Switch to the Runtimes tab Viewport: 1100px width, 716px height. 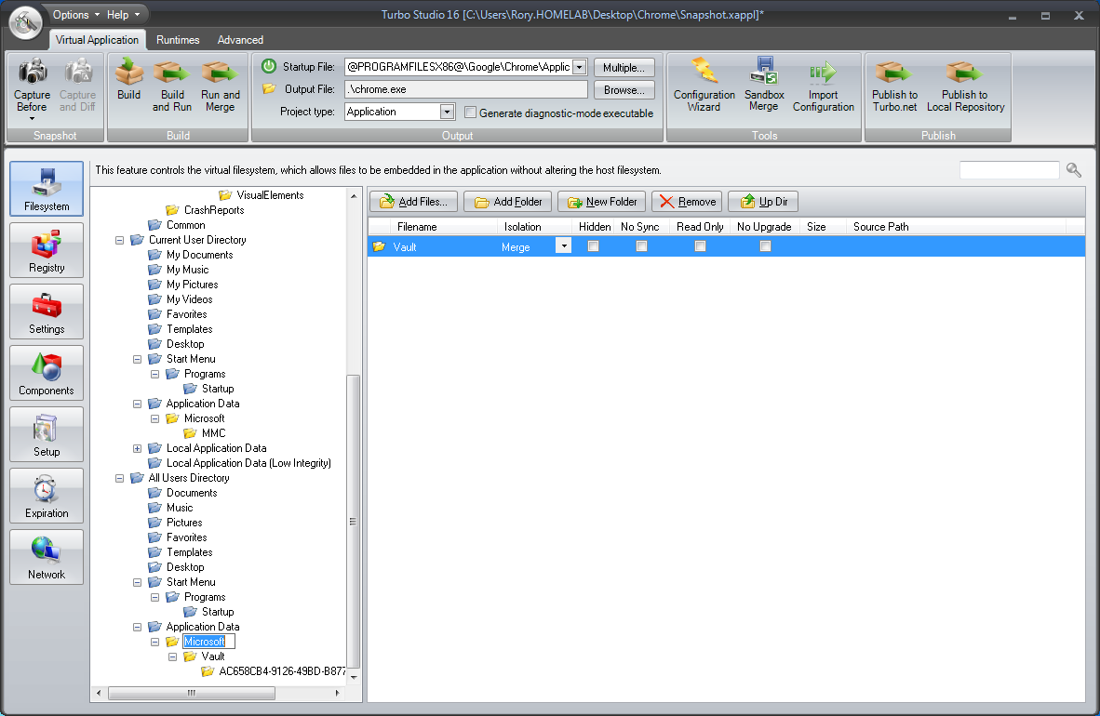point(177,40)
